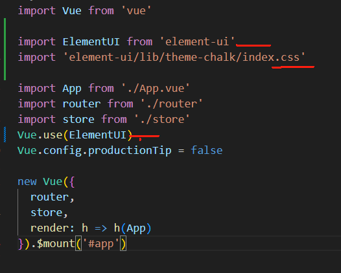Image resolution: width=341 pixels, height=273 pixels.
Task: Click the 'vue' import string
Action: (x=136, y=10)
